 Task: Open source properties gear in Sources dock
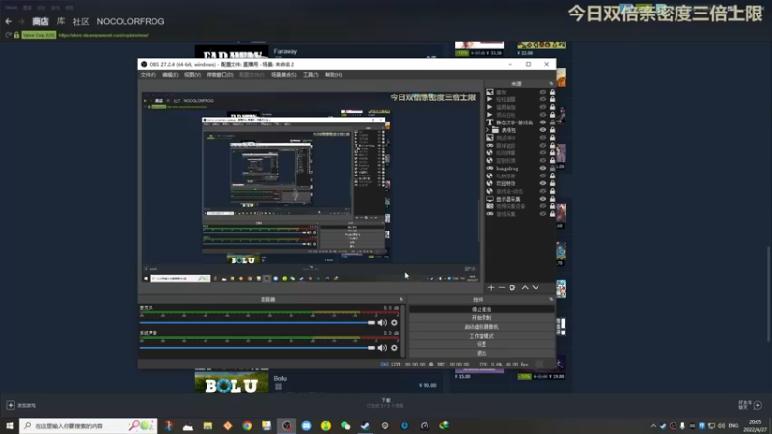pos(512,287)
